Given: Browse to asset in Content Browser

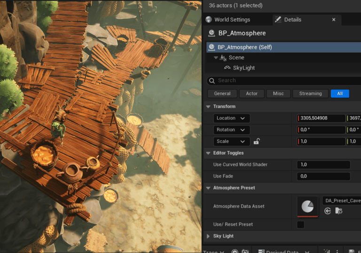Looking at the screenshot, I should [338, 211].
